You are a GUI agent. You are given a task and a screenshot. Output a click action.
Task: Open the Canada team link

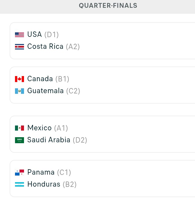40,79
